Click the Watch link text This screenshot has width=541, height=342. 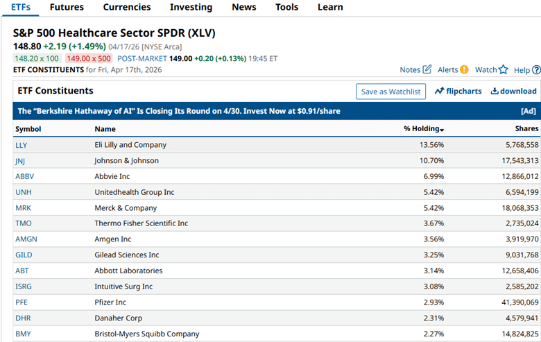486,69
